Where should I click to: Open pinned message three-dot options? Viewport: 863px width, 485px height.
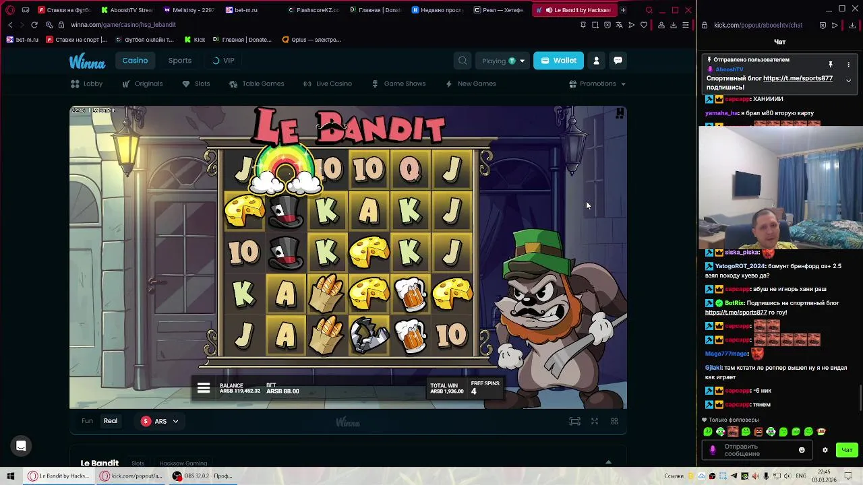[x=848, y=65]
